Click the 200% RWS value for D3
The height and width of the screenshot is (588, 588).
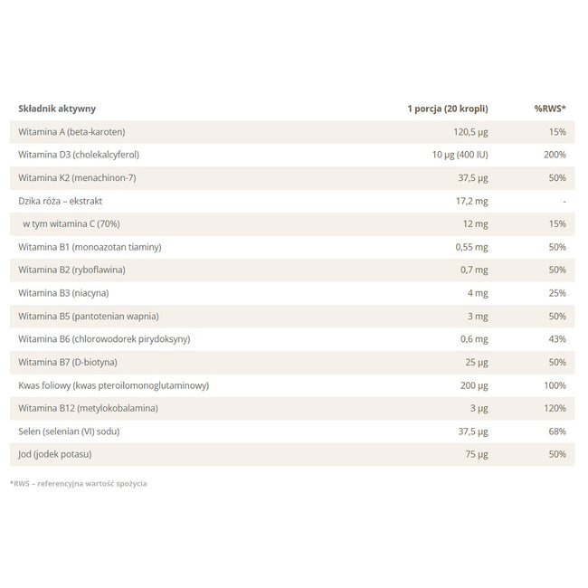[555, 155]
